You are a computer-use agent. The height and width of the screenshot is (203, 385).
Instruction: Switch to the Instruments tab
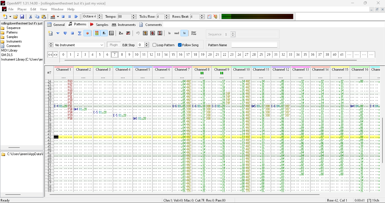124,24
